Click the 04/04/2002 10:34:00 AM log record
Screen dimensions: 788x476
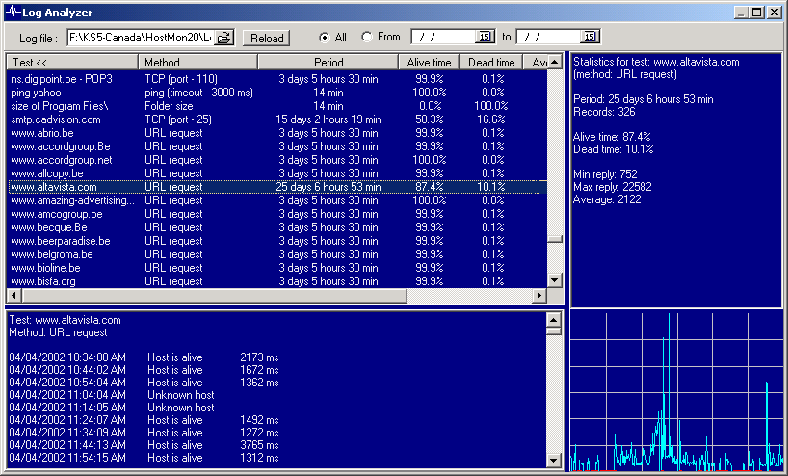click(144, 357)
